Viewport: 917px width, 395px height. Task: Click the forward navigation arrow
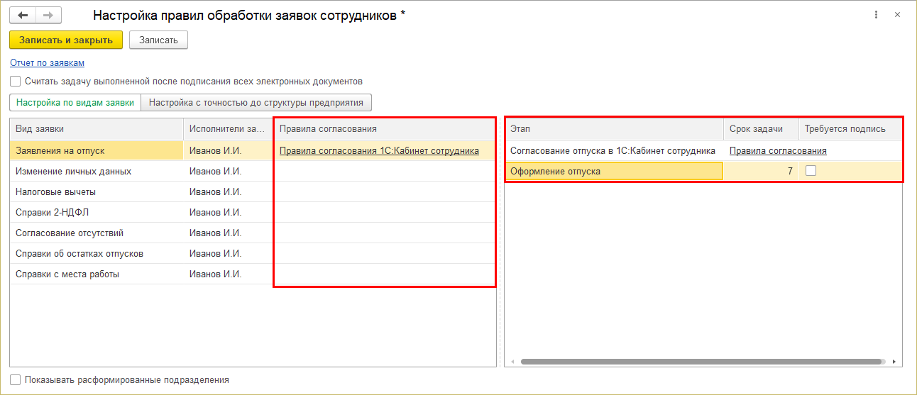[x=48, y=15]
